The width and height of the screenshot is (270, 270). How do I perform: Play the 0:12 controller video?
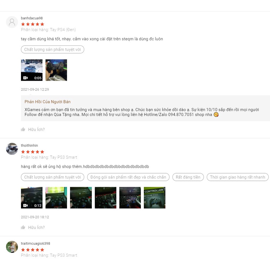[x=32, y=198]
